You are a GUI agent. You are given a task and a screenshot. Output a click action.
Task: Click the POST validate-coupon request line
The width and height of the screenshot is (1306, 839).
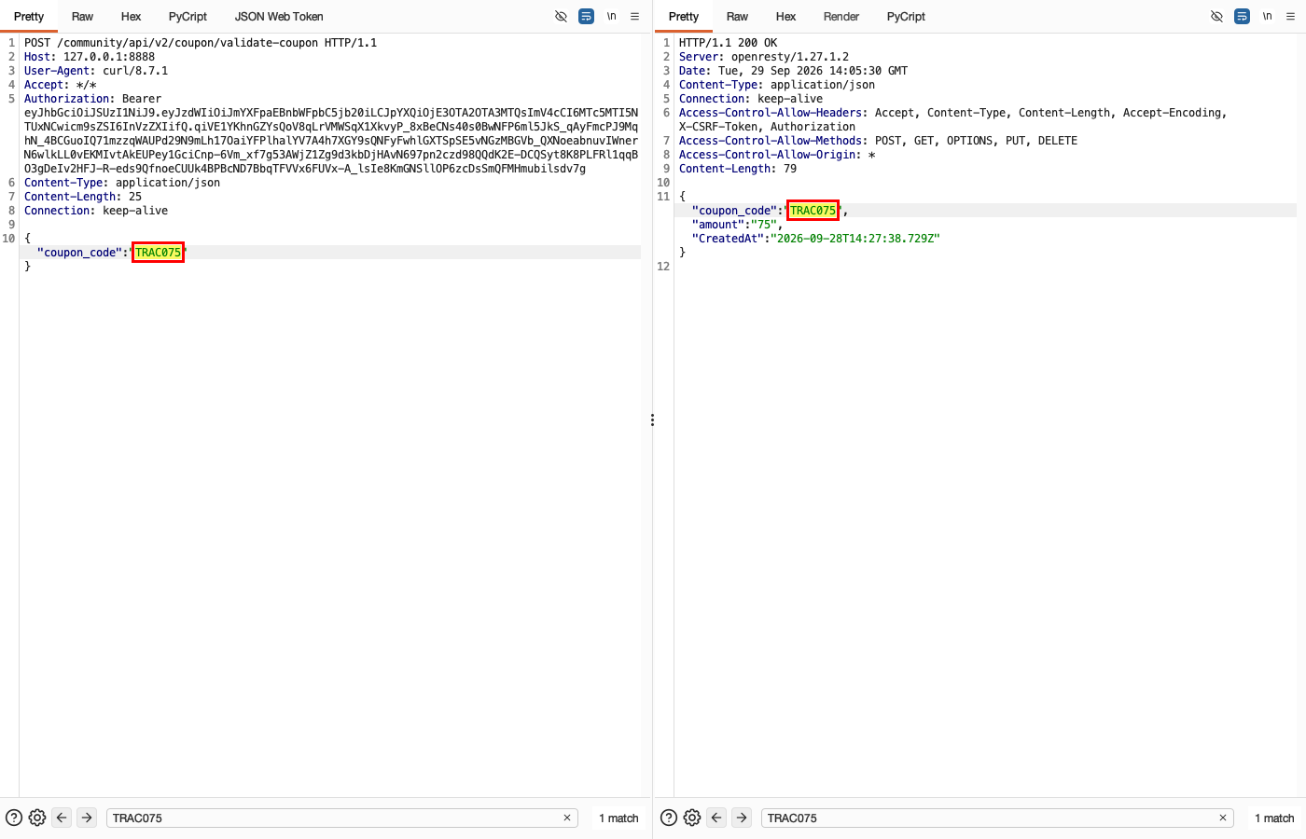click(x=201, y=43)
